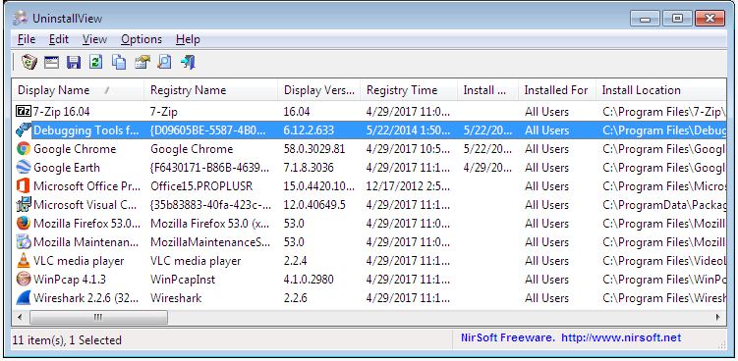This screenshot has height=361, width=738.
Task: Click the green Refresh toolbar icon
Action: pyautogui.click(x=96, y=62)
